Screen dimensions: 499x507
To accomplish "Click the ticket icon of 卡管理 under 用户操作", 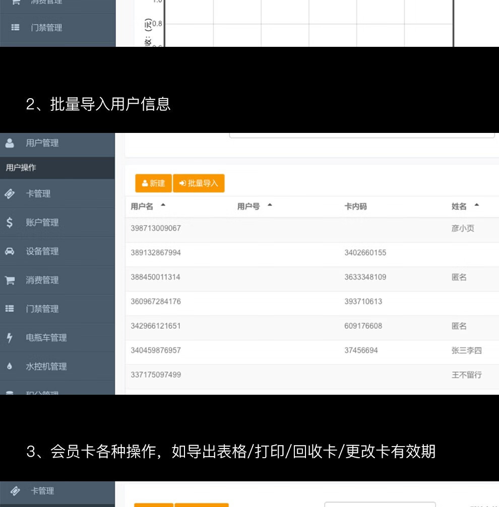I will [10, 194].
